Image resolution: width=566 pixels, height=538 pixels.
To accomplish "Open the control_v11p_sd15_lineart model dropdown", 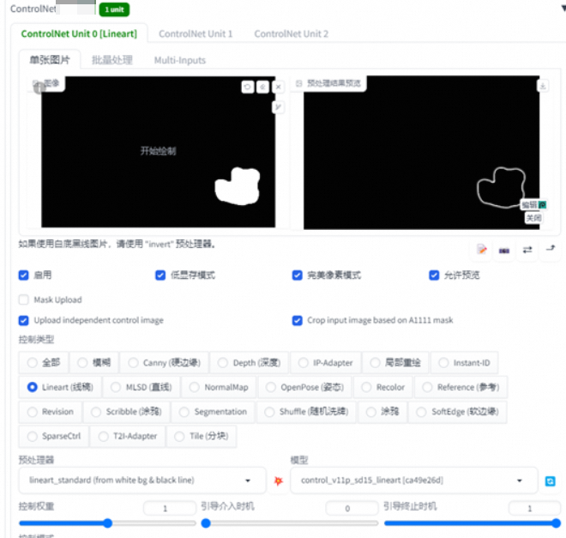I will (414, 481).
